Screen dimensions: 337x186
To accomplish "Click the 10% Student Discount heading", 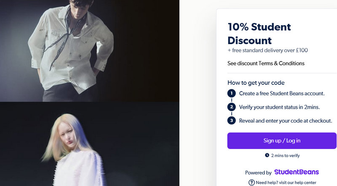I will click(259, 34).
